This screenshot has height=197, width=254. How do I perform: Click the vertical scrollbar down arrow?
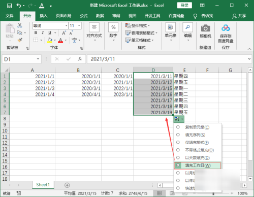[x=250, y=179]
